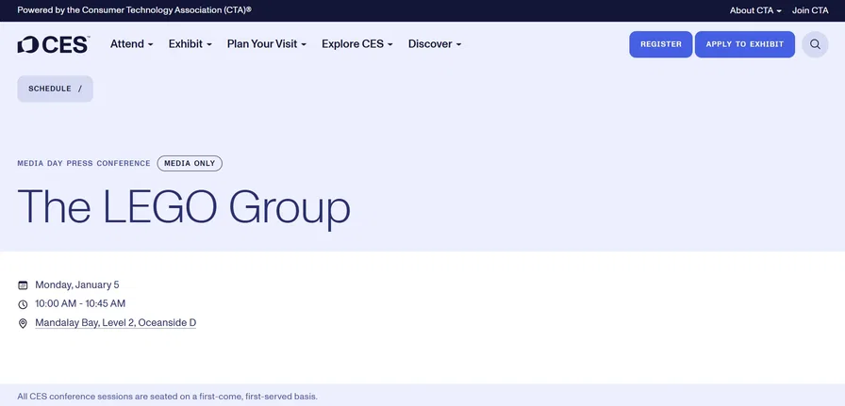Click the first-come, first-served seating notice
The width and height of the screenshot is (845, 406).
click(x=168, y=397)
